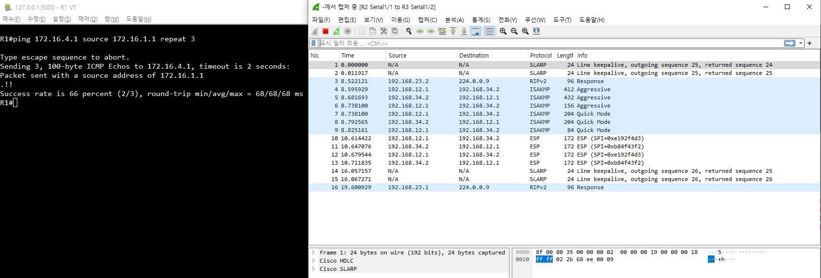Open Wireshark 도구(T) menu
This screenshot has width=821, height=278.
pos(562,20)
